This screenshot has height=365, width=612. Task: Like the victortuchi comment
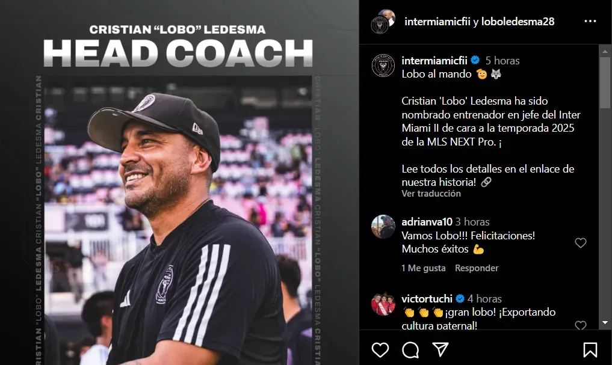point(580,325)
